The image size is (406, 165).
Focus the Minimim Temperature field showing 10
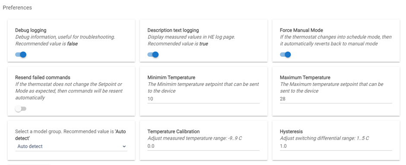pyautogui.click(x=203, y=99)
